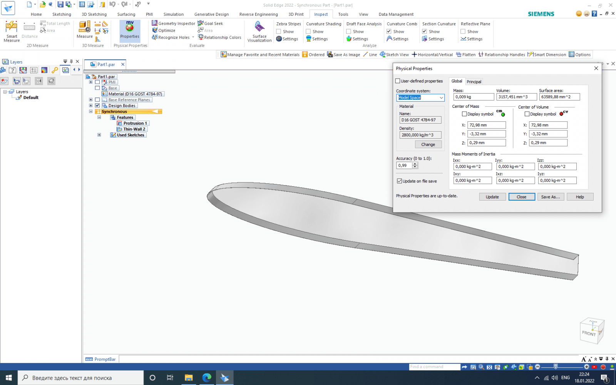The image size is (616, 385).
Task: Click the Help button in dialog
Action: pos(580,197)
